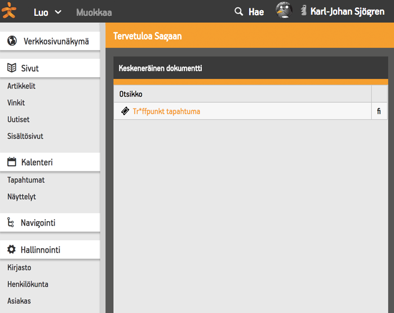Click the gear icon for Hallinnointi
Viewport: 394px width, 313px height.
click(11, 249)
